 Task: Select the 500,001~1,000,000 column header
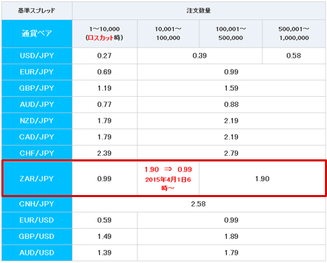pyautogui.click(x=294, y=34)
